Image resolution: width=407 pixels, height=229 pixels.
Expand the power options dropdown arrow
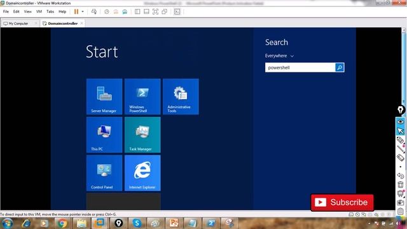pos(83,11)
